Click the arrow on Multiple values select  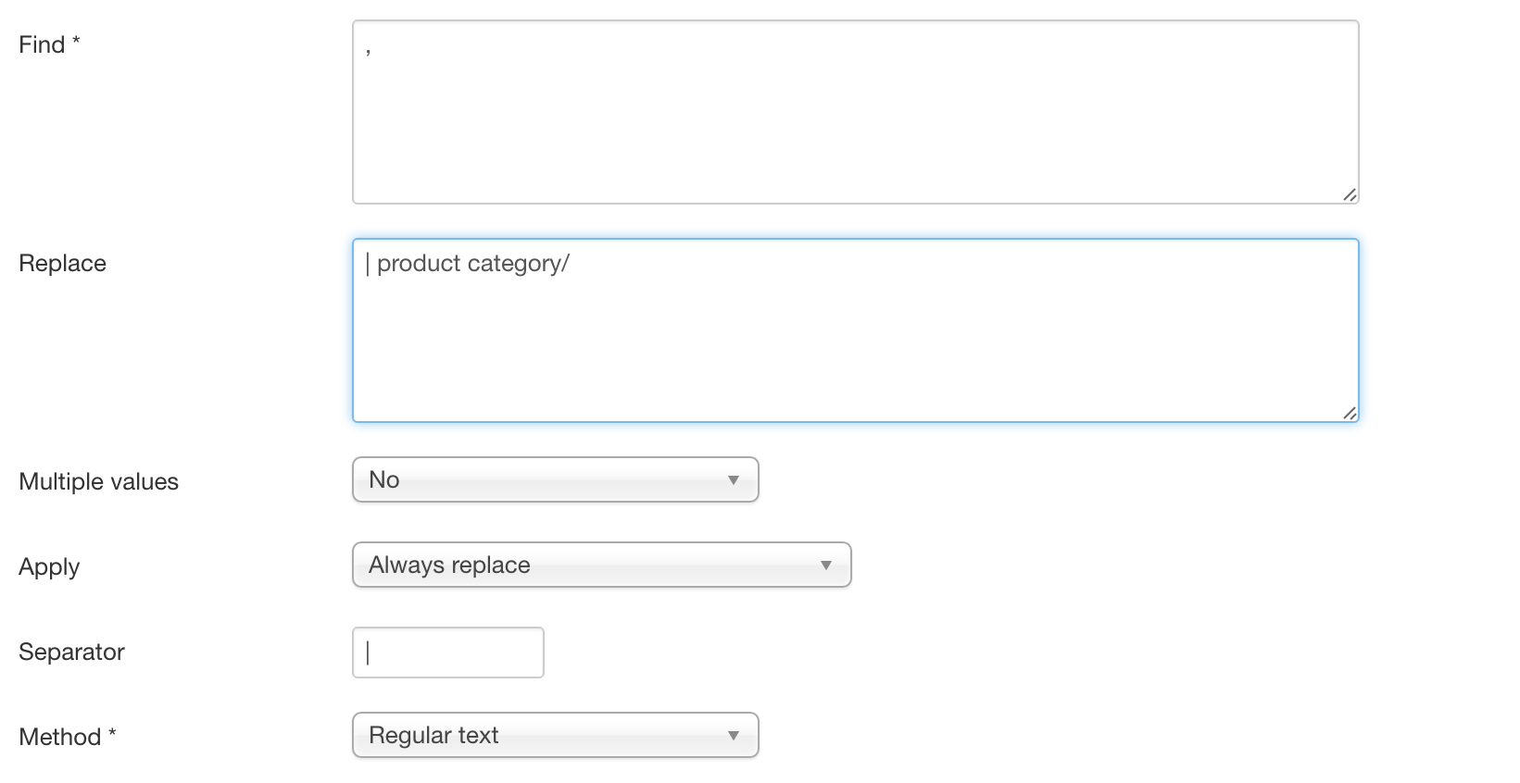point(733,480)
